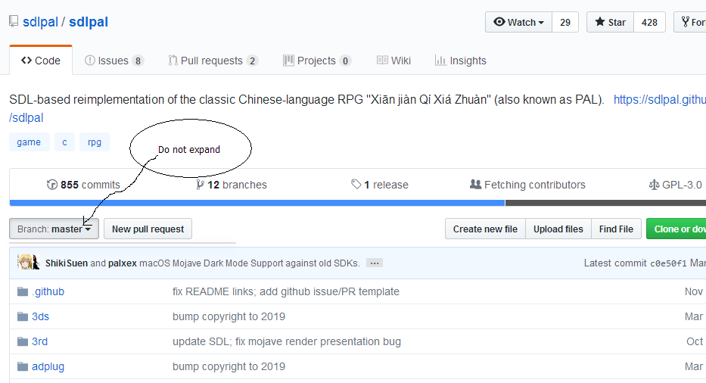Open the https://sdlpal.github website link
The height and width of the screenshot is (383, 706).
coord(660,100)
